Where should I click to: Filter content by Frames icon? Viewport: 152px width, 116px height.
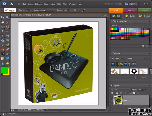117,64
